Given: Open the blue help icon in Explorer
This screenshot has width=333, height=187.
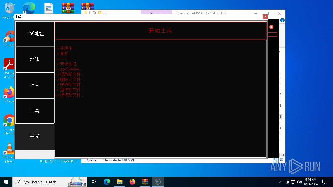Looking at the screenshot, I should click(x=283, y=20).
